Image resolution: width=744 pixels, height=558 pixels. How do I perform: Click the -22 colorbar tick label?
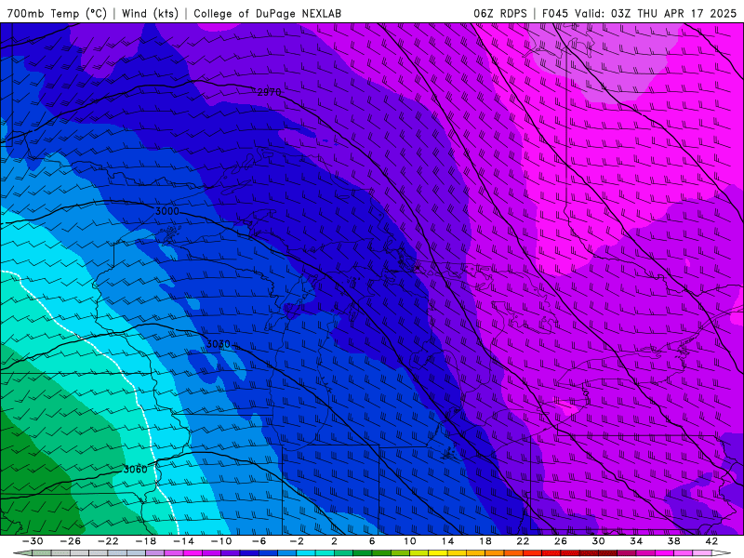point(108,541)
